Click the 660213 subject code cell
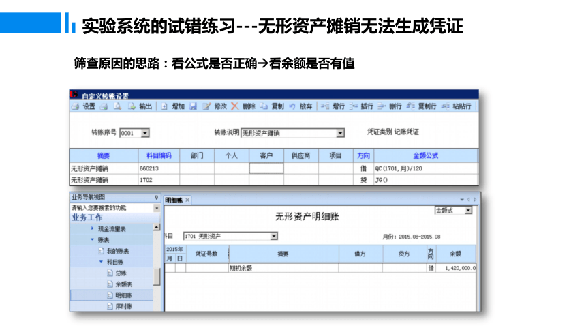This screenshot has height=330, width=586. click(x=159, y=168)
